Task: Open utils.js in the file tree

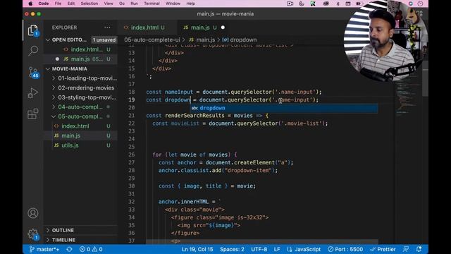Action: pos(80,145)
